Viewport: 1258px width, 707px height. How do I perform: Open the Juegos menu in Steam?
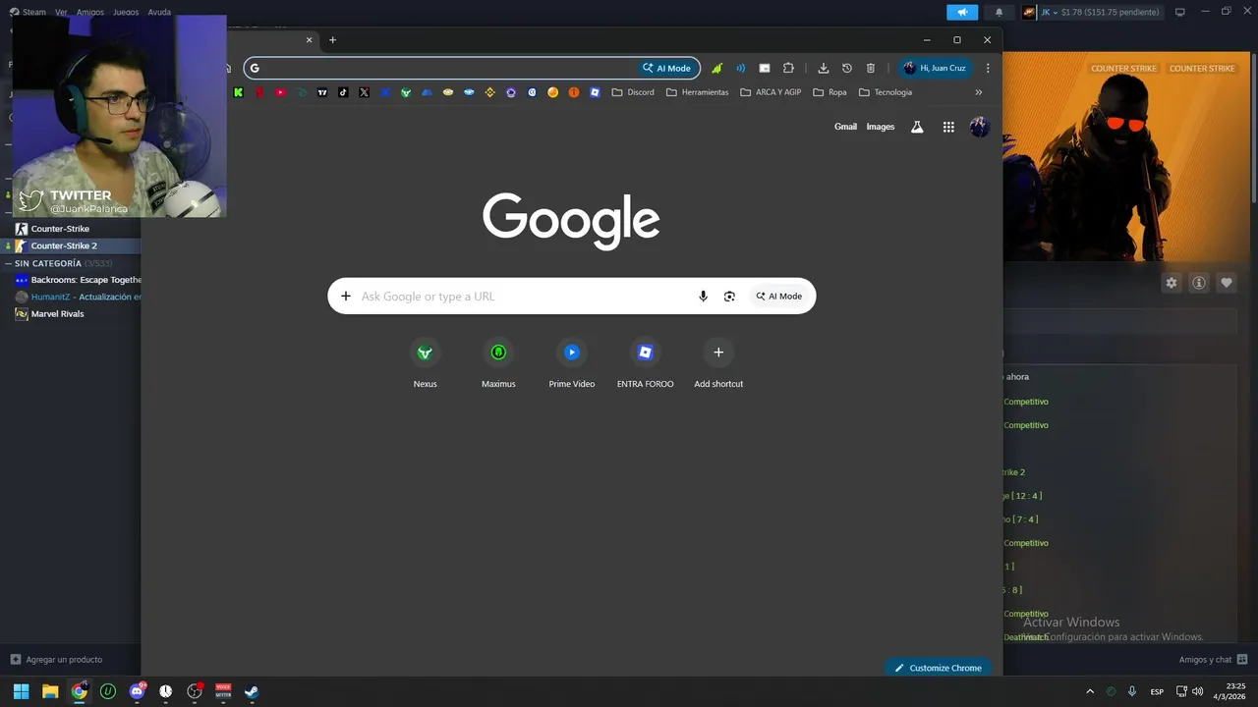click(x=126, y=12)
